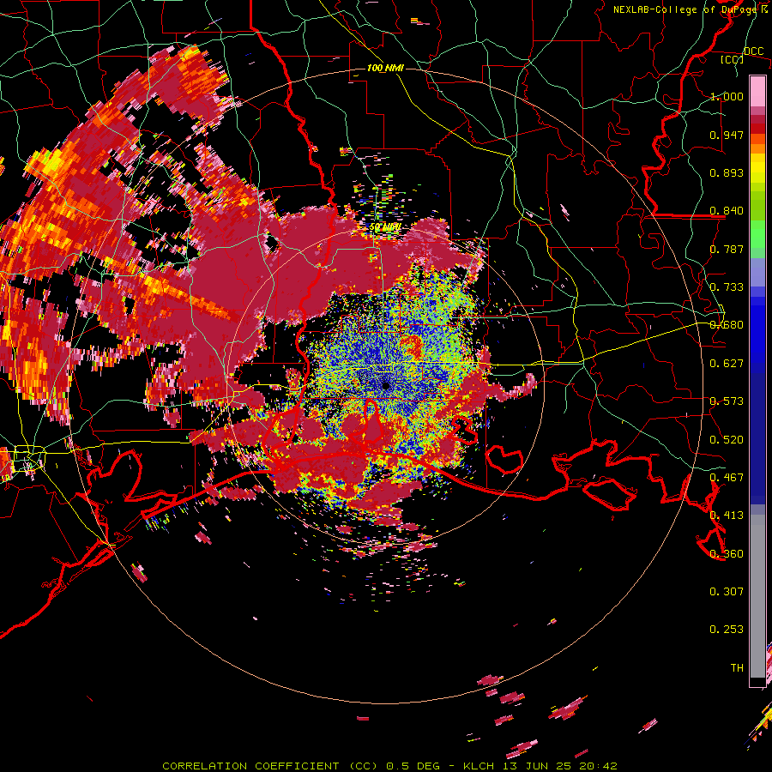The width and height of the screenshot is (772, 772).
Task: Click the 0.627 legend value
Action: click(727, 364)
